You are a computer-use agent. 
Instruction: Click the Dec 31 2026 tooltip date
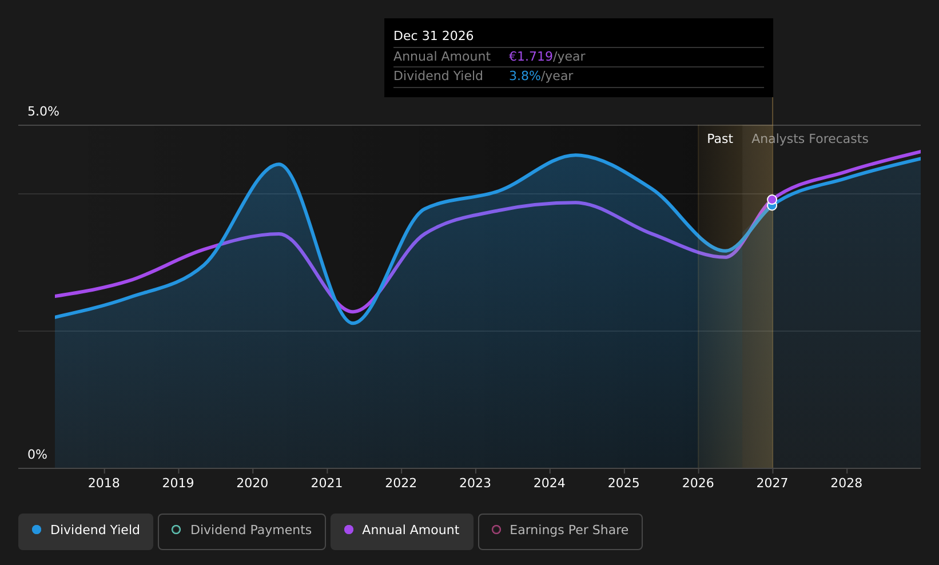[x=433, y=36]
